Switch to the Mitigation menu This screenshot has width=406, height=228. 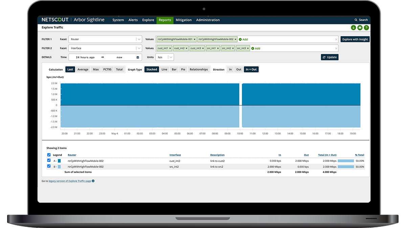click(x=184, y=20)
